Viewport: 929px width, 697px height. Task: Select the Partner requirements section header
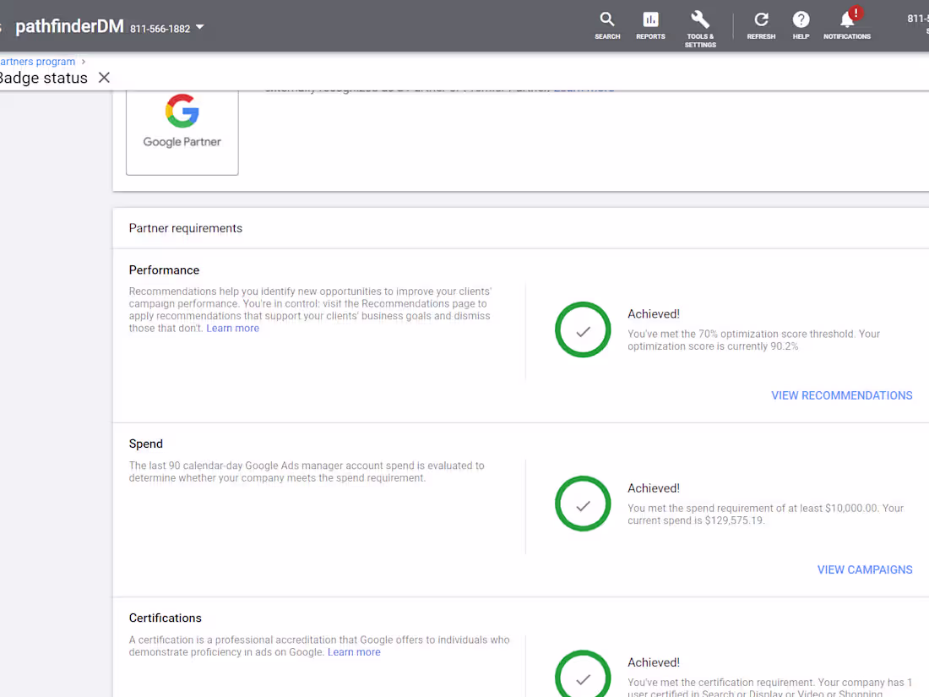pyautogui.click(x=185, y=228)
